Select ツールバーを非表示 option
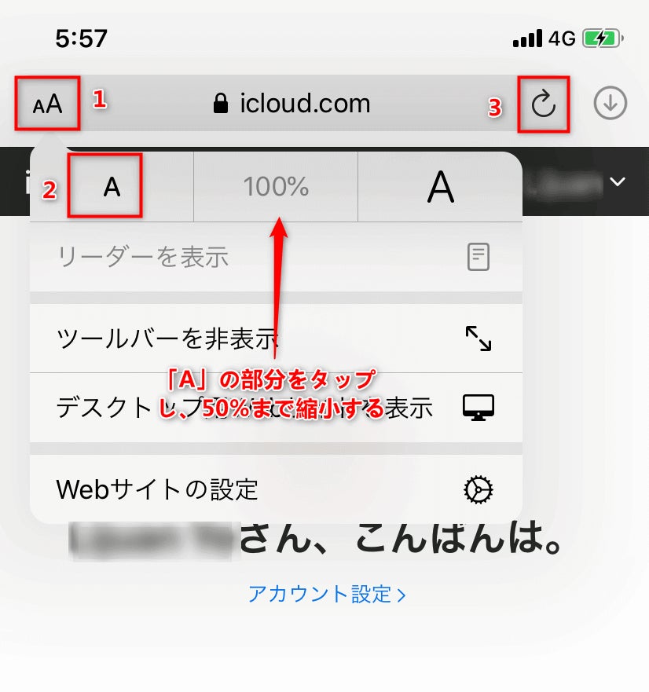Screen dimensions: 649x692 click(x=276, y=339)
